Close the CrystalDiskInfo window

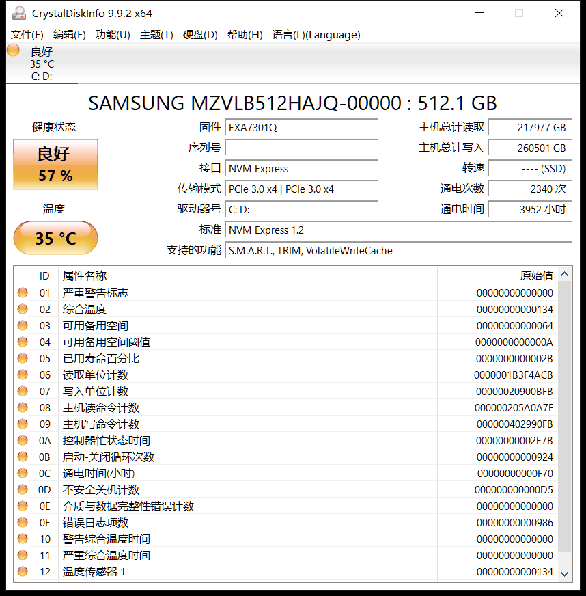pos(559,13)
